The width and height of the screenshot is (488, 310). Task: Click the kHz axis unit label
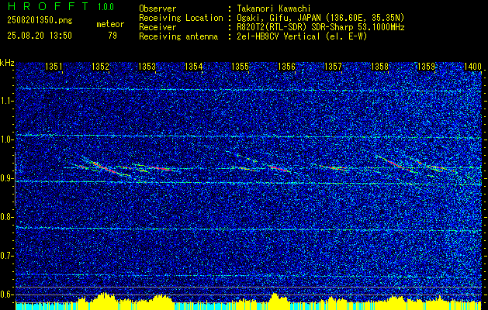[7, 63]
